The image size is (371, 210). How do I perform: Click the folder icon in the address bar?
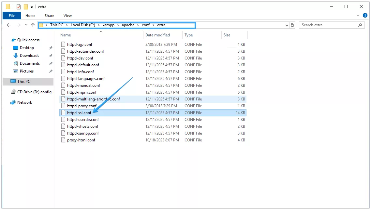(x=40, y=25)
